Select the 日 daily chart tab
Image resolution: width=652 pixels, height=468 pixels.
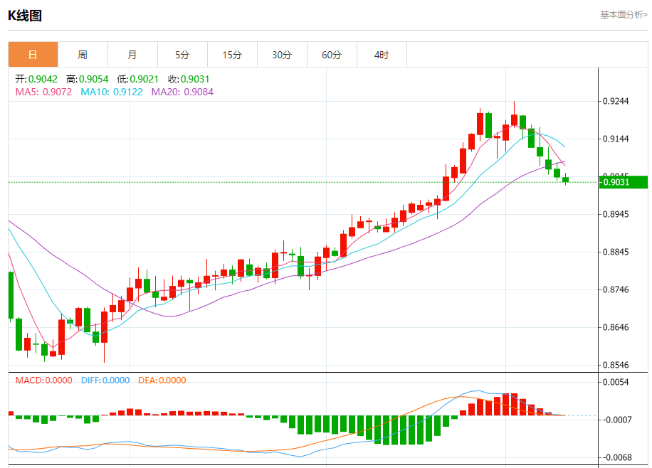click(x=33, y=55)
